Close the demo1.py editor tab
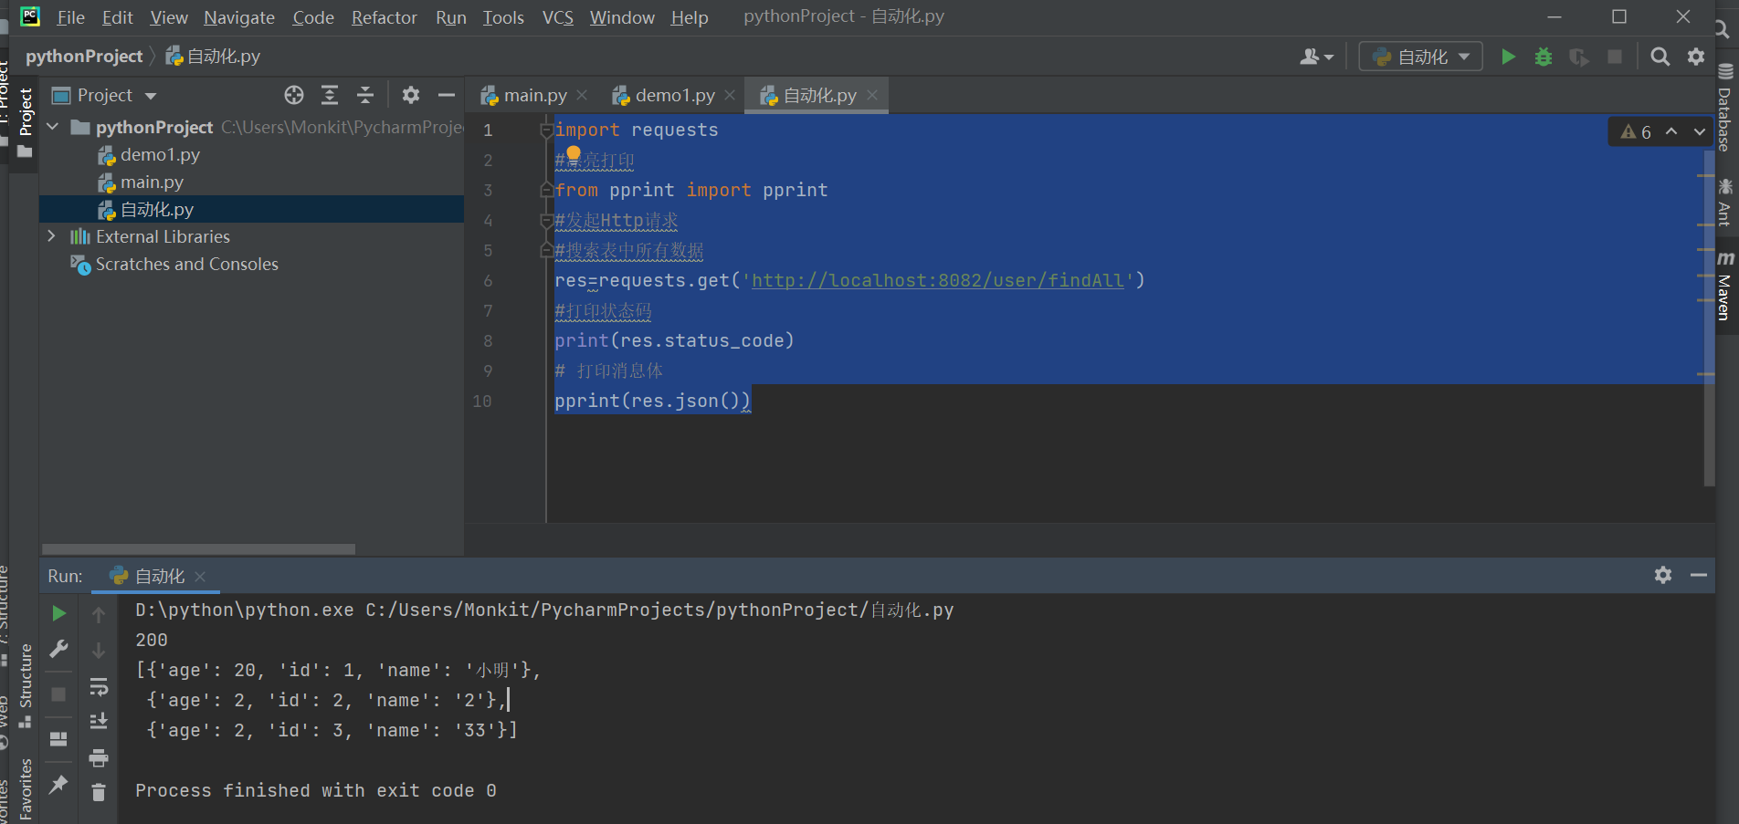This screenshot has width=1739, height=824. [x=730, y=95]
